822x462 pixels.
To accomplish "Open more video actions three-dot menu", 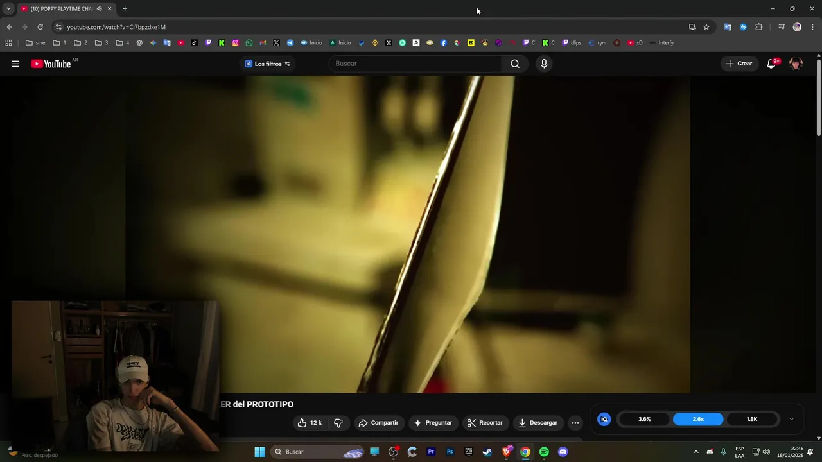I will [x=575, y=423].
